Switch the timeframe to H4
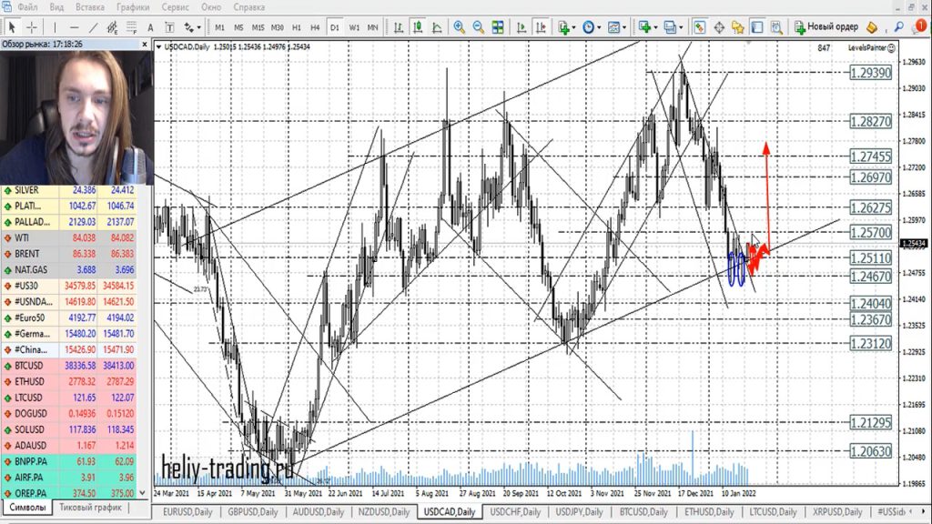This screenshot has width=932, height=524. point(315,27)
